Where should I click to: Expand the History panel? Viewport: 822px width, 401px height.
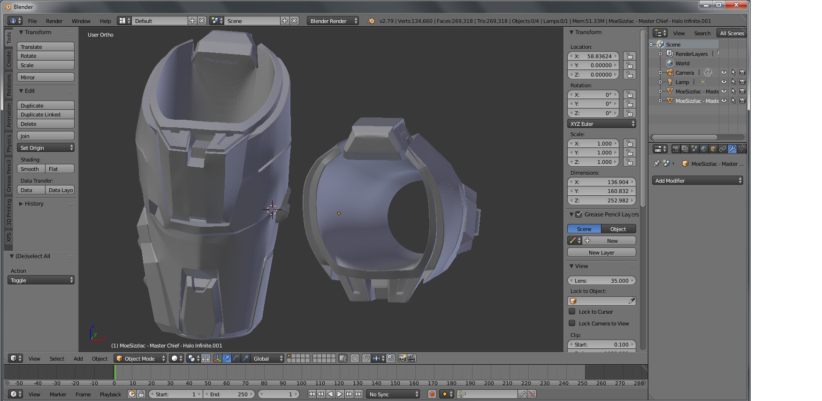(34, 204)
